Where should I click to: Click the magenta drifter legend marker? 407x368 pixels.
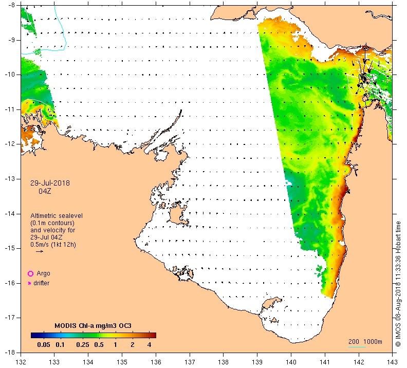click(x=29, y=283)
